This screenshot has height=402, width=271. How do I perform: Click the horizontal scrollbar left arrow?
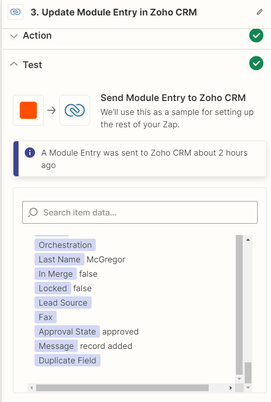click(31, 388)
